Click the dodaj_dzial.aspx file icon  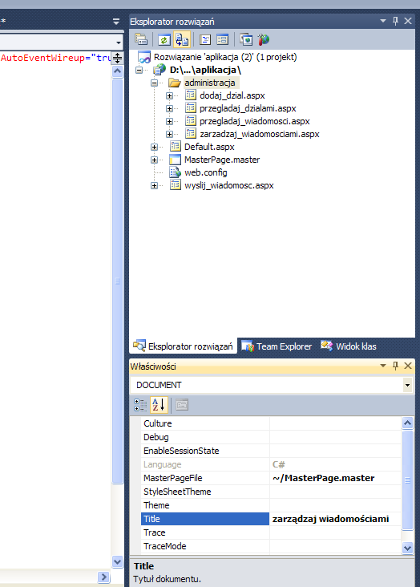(191, 95)
